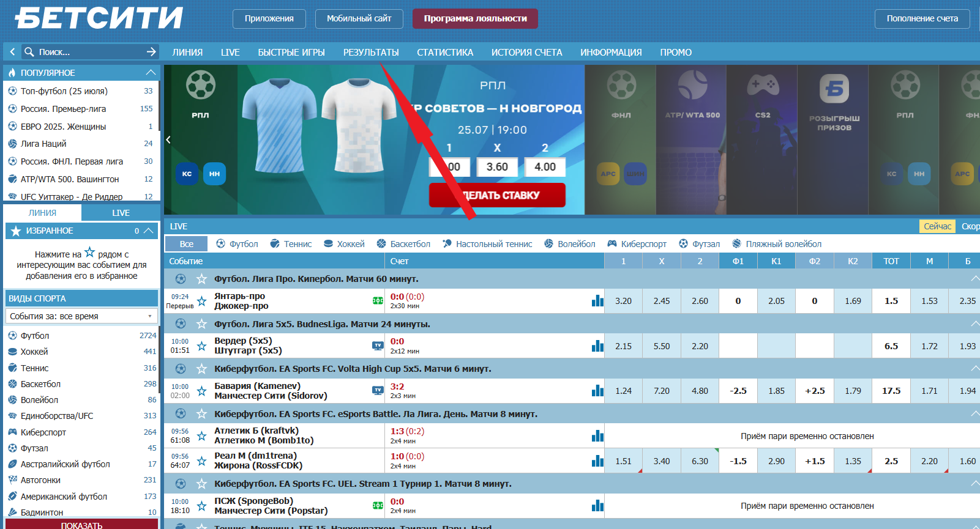
Task: Open РЕЗУЛЬТАТЫ menu
Action: (x=371, y=53)
